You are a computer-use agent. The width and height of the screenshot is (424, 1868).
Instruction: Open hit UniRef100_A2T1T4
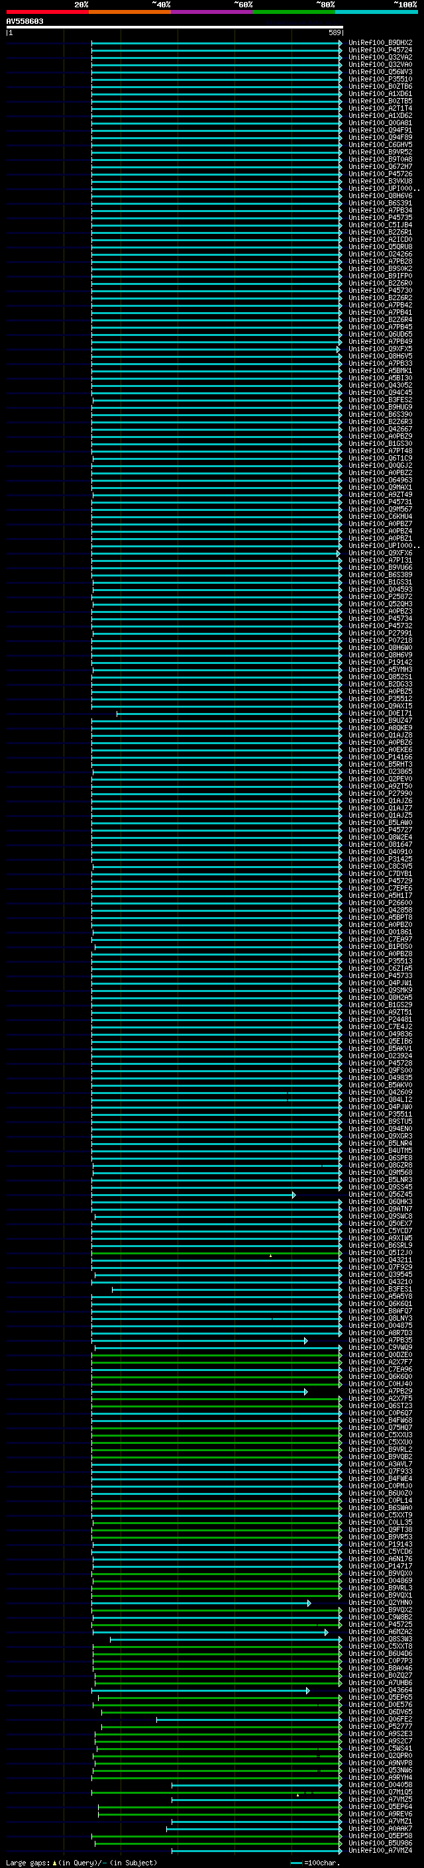pyautogui.click(x=380, y=108)
